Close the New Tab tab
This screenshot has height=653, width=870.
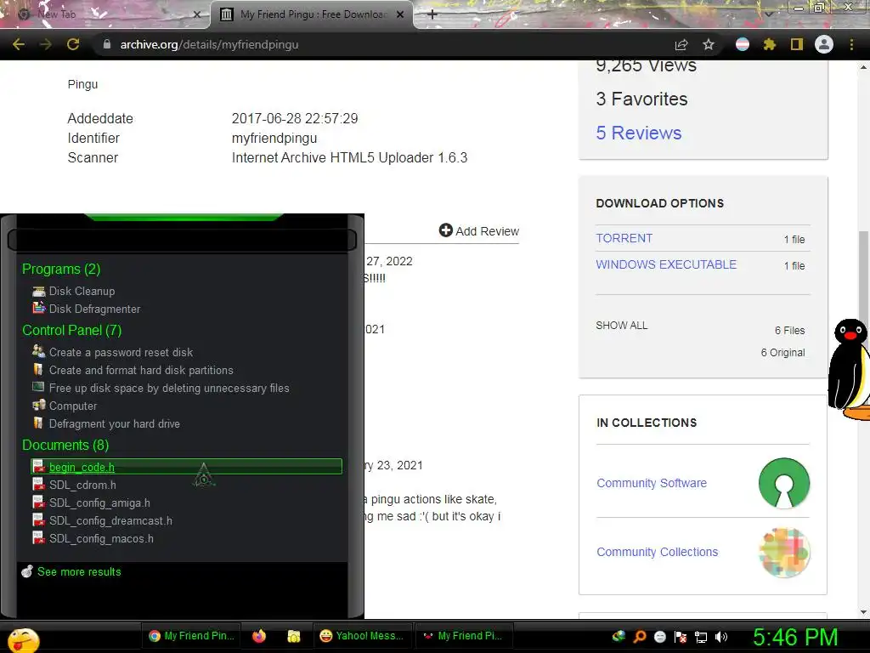coord(196,14)
